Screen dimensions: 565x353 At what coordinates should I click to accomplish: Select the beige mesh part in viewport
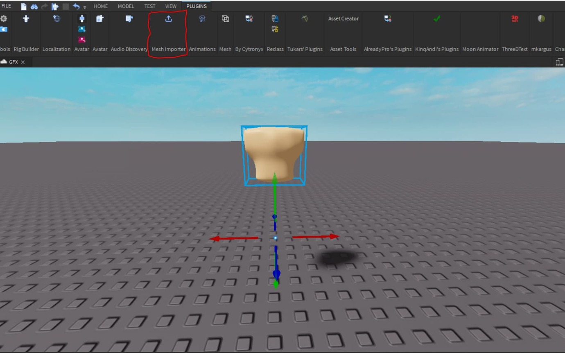(x=273, y=154)
